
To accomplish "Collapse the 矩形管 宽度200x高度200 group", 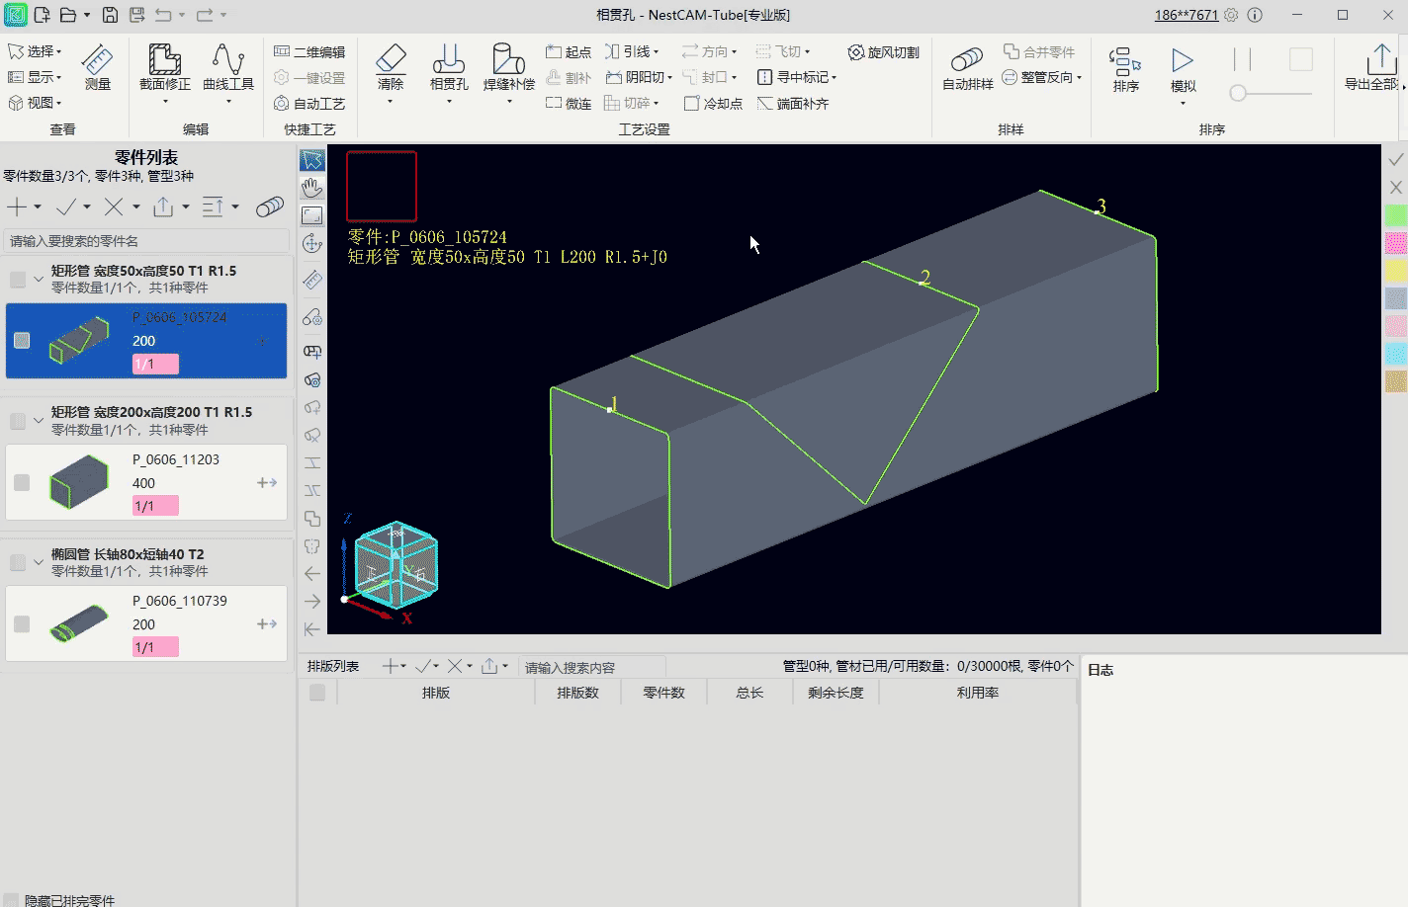I will click(x=39, y=421).
